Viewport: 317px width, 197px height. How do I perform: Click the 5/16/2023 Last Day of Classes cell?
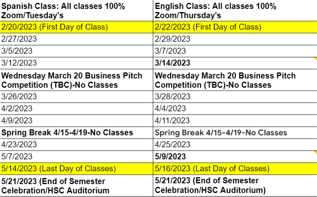click(x=235, y=169)
